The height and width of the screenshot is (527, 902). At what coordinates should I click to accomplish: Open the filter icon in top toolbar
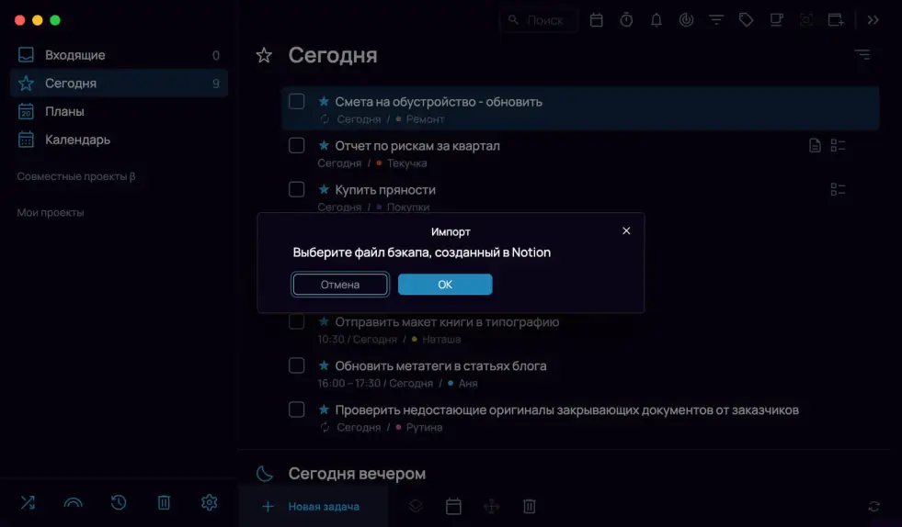point(716,20)
